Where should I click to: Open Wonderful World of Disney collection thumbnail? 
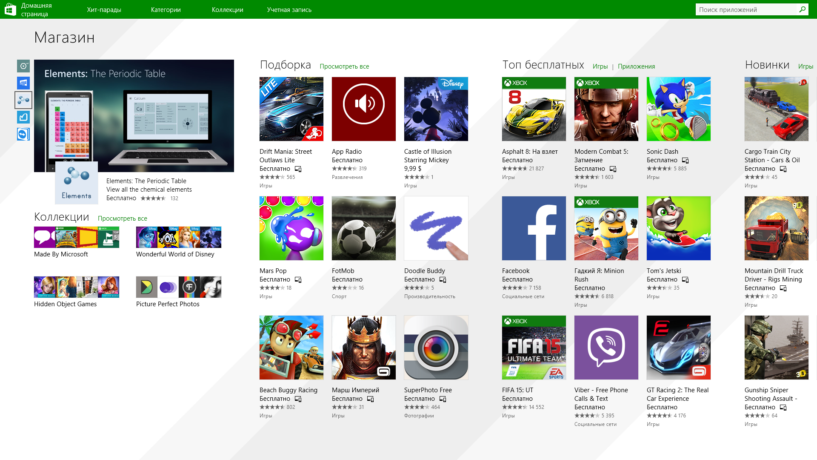[x=179, y=237]
